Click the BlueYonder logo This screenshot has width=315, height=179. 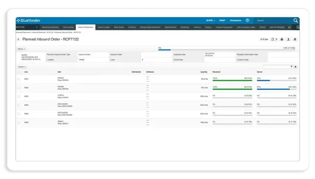point(28,20)
